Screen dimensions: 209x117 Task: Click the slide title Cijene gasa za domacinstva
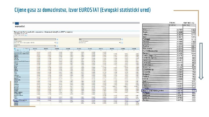coord(82,10)
